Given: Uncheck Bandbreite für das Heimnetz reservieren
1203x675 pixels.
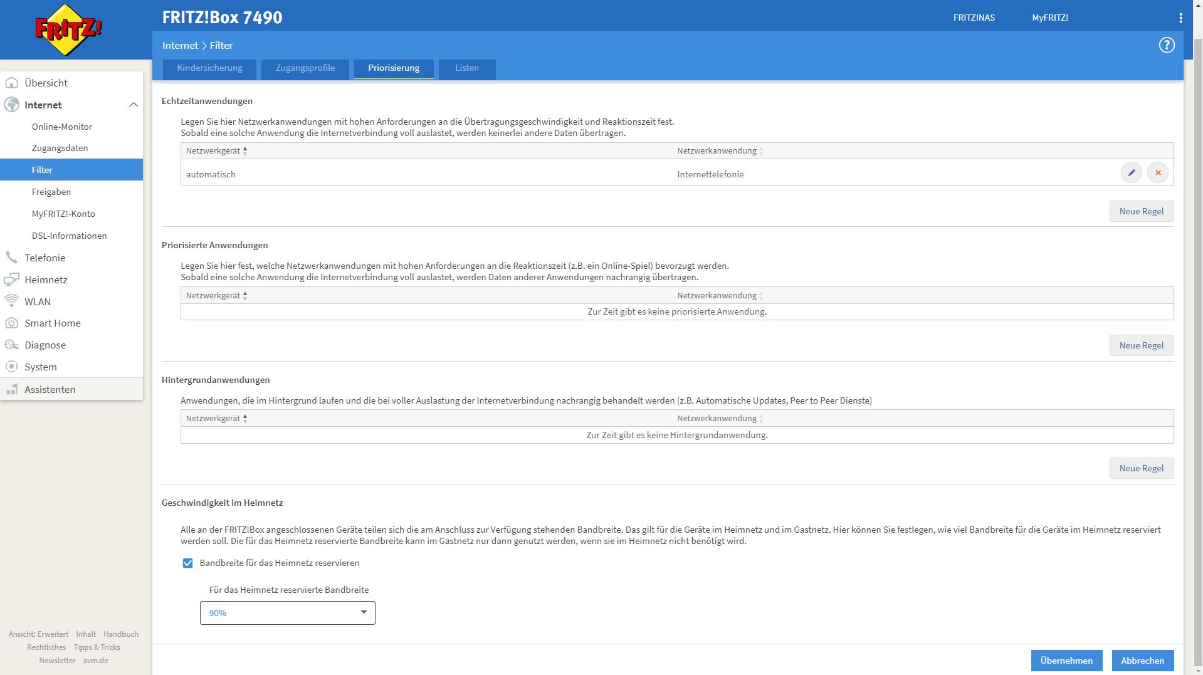Looking at the screenshot, I should tap(187, 563).
